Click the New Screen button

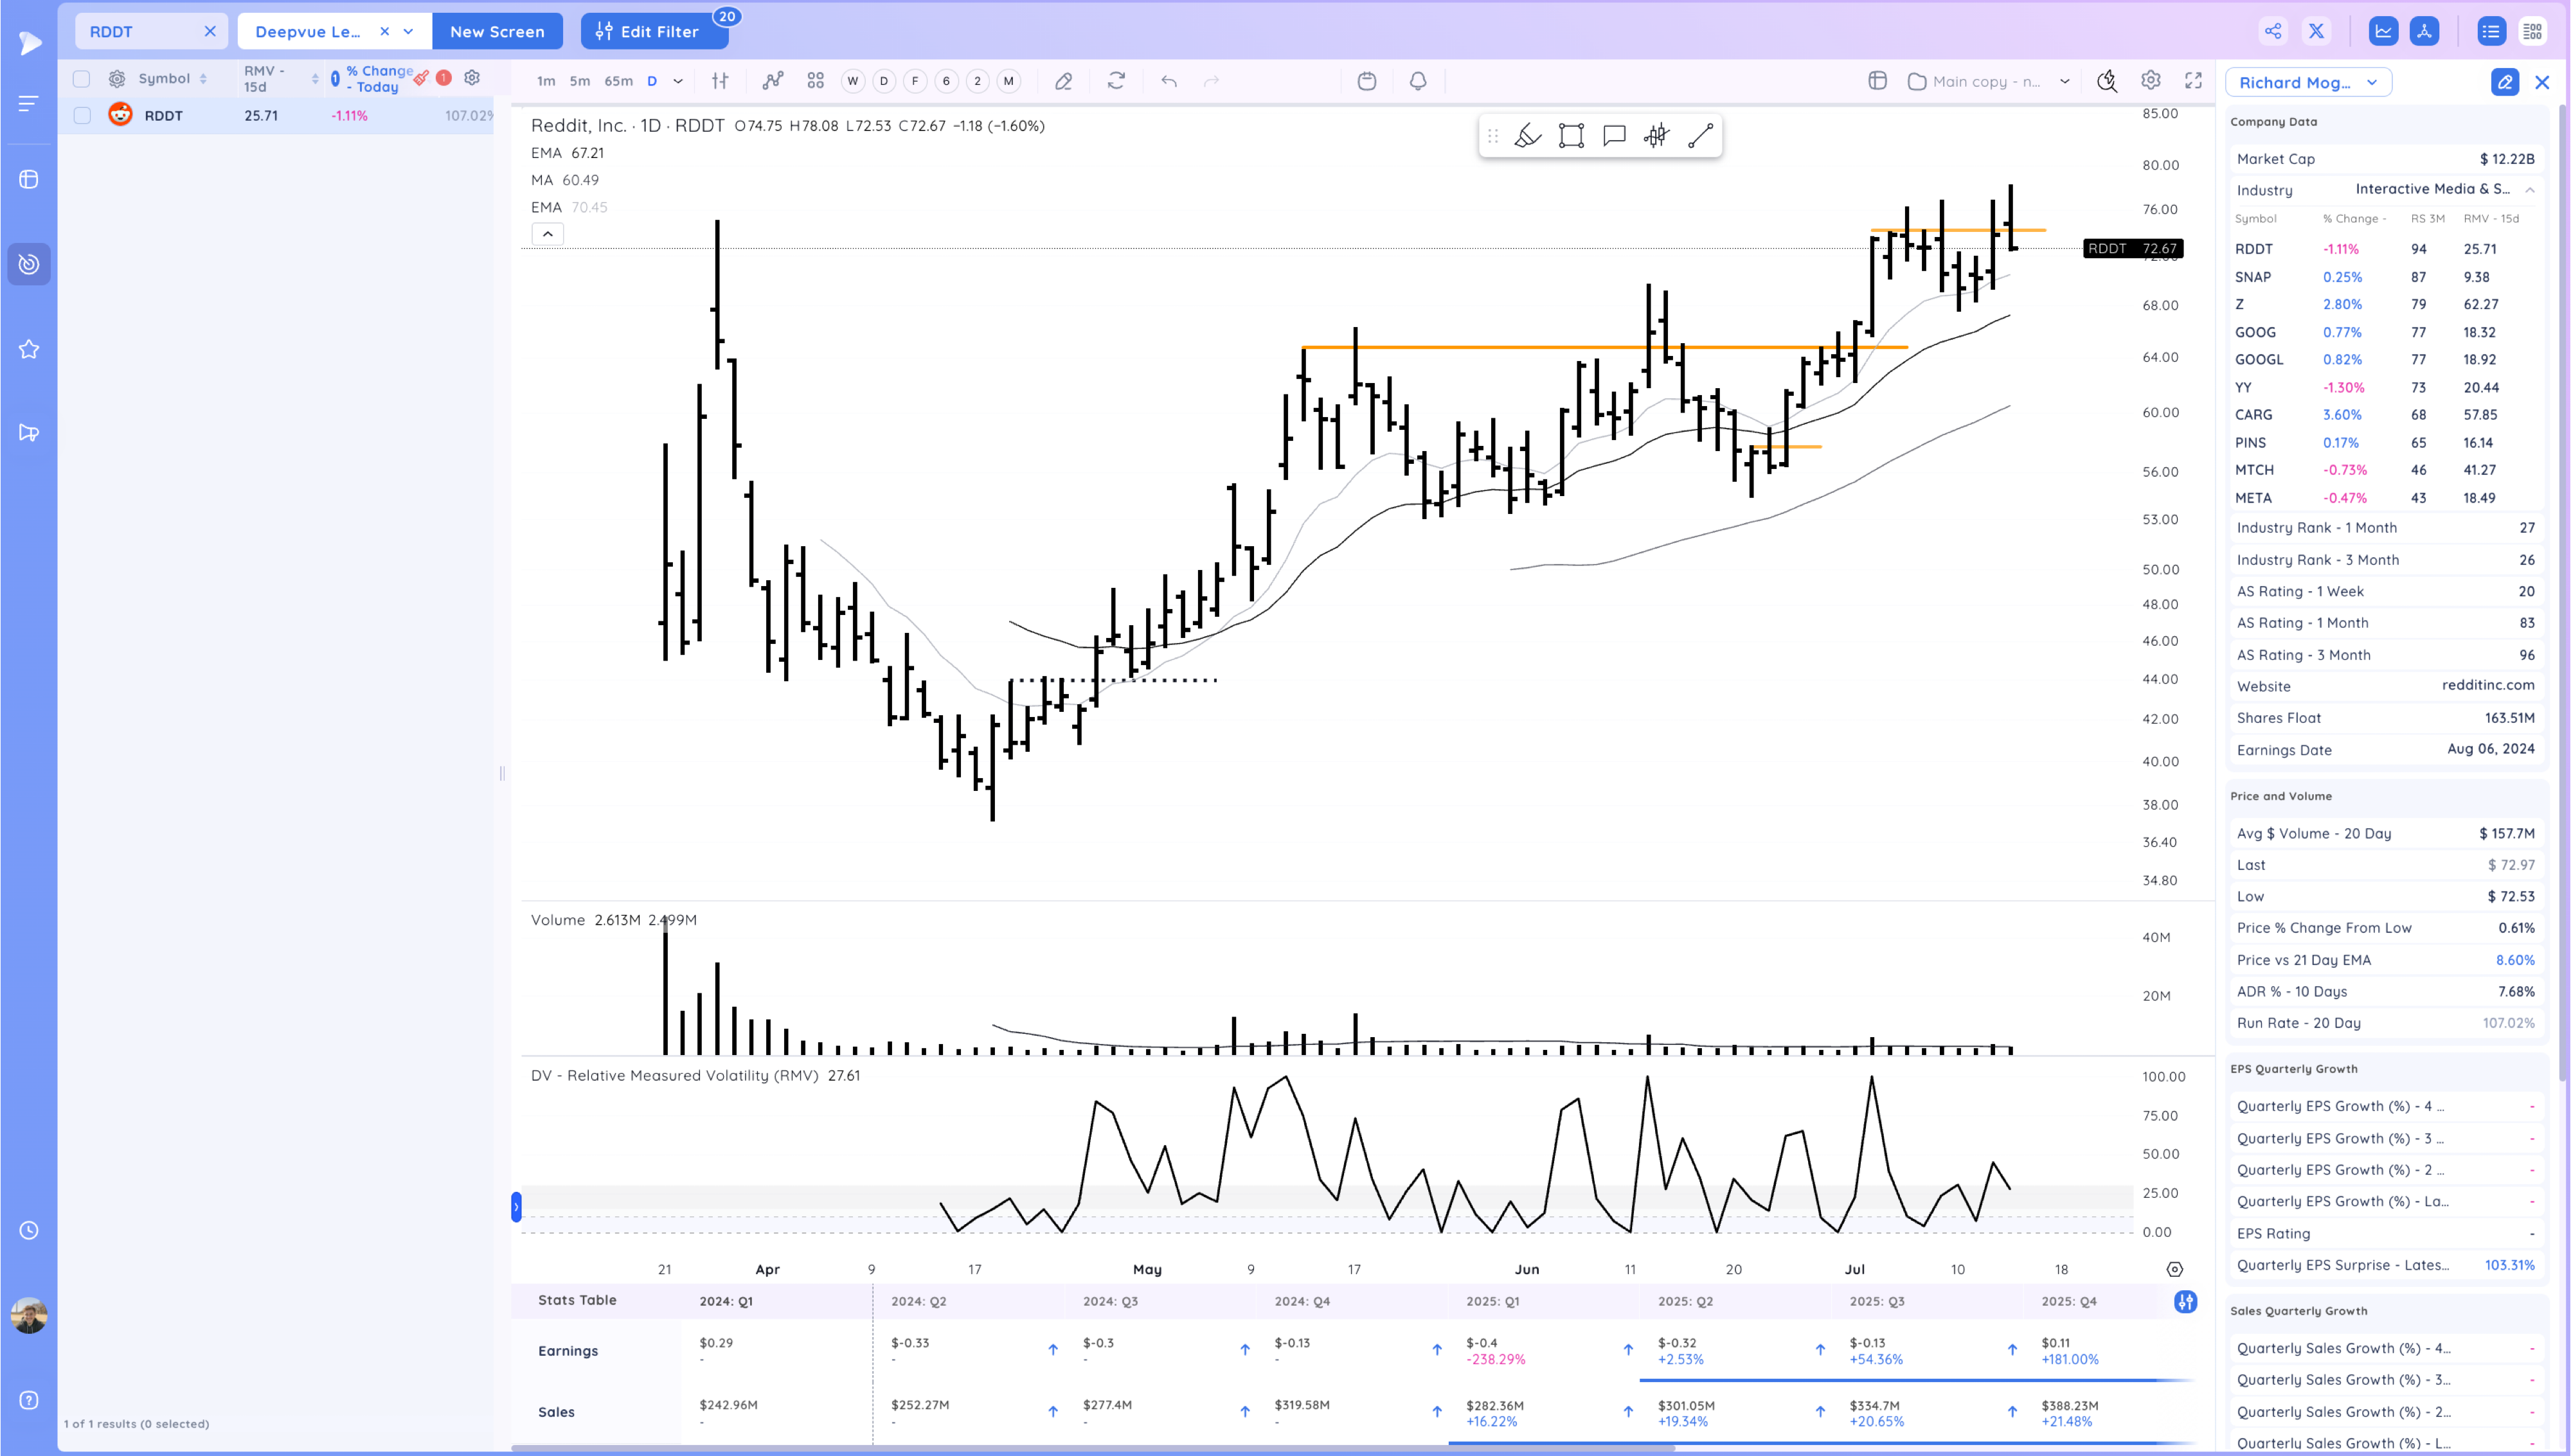(x=497, y=32)
